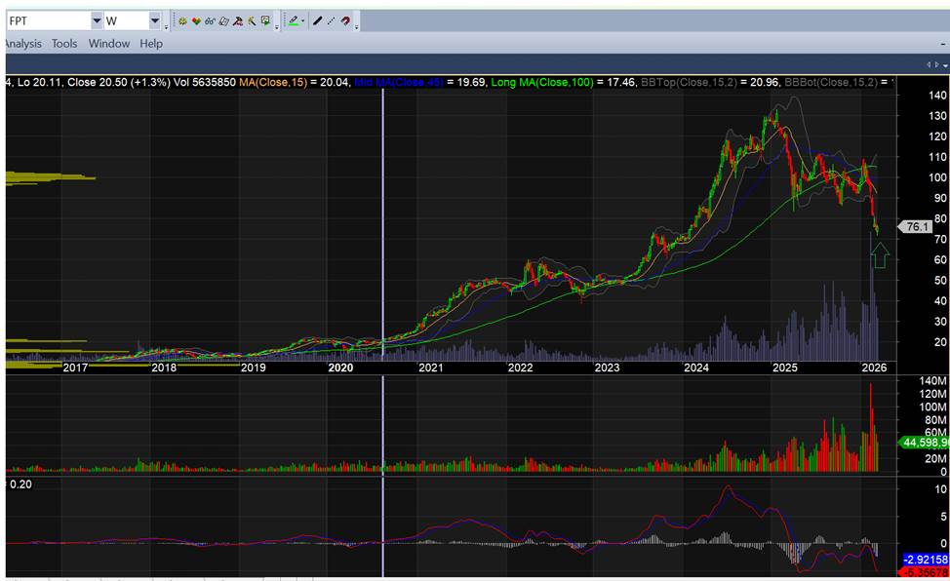Expand toolbar overflow after picture icon

(x=277, y=26)
